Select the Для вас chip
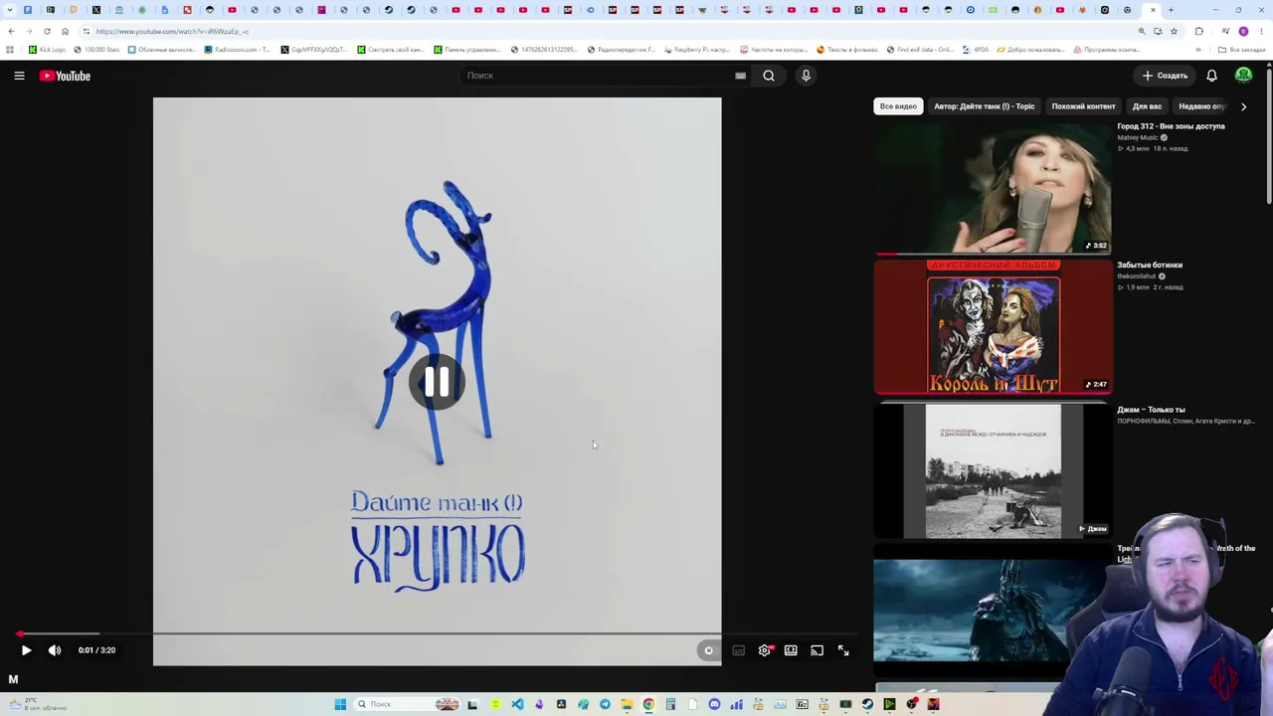The image size is (1273, 716). (1147, 106)
